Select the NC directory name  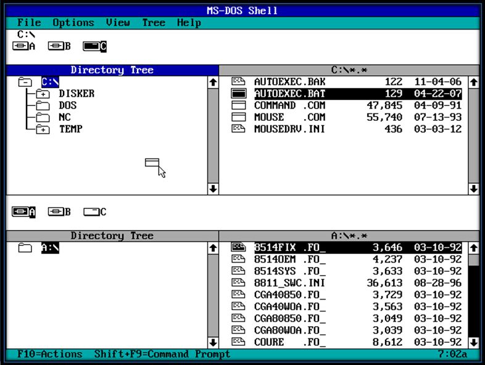coord(65,117)
